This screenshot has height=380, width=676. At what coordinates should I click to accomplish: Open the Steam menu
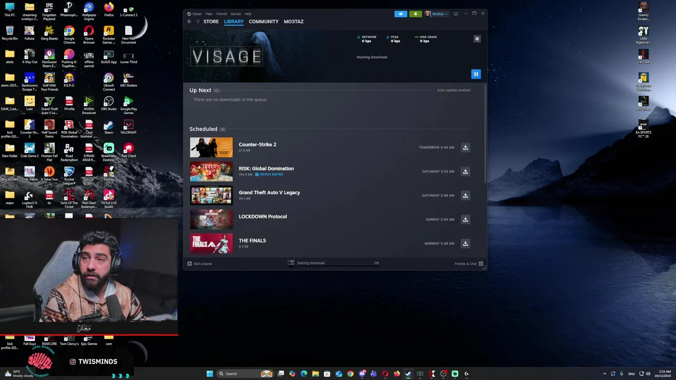coord(196,14)
